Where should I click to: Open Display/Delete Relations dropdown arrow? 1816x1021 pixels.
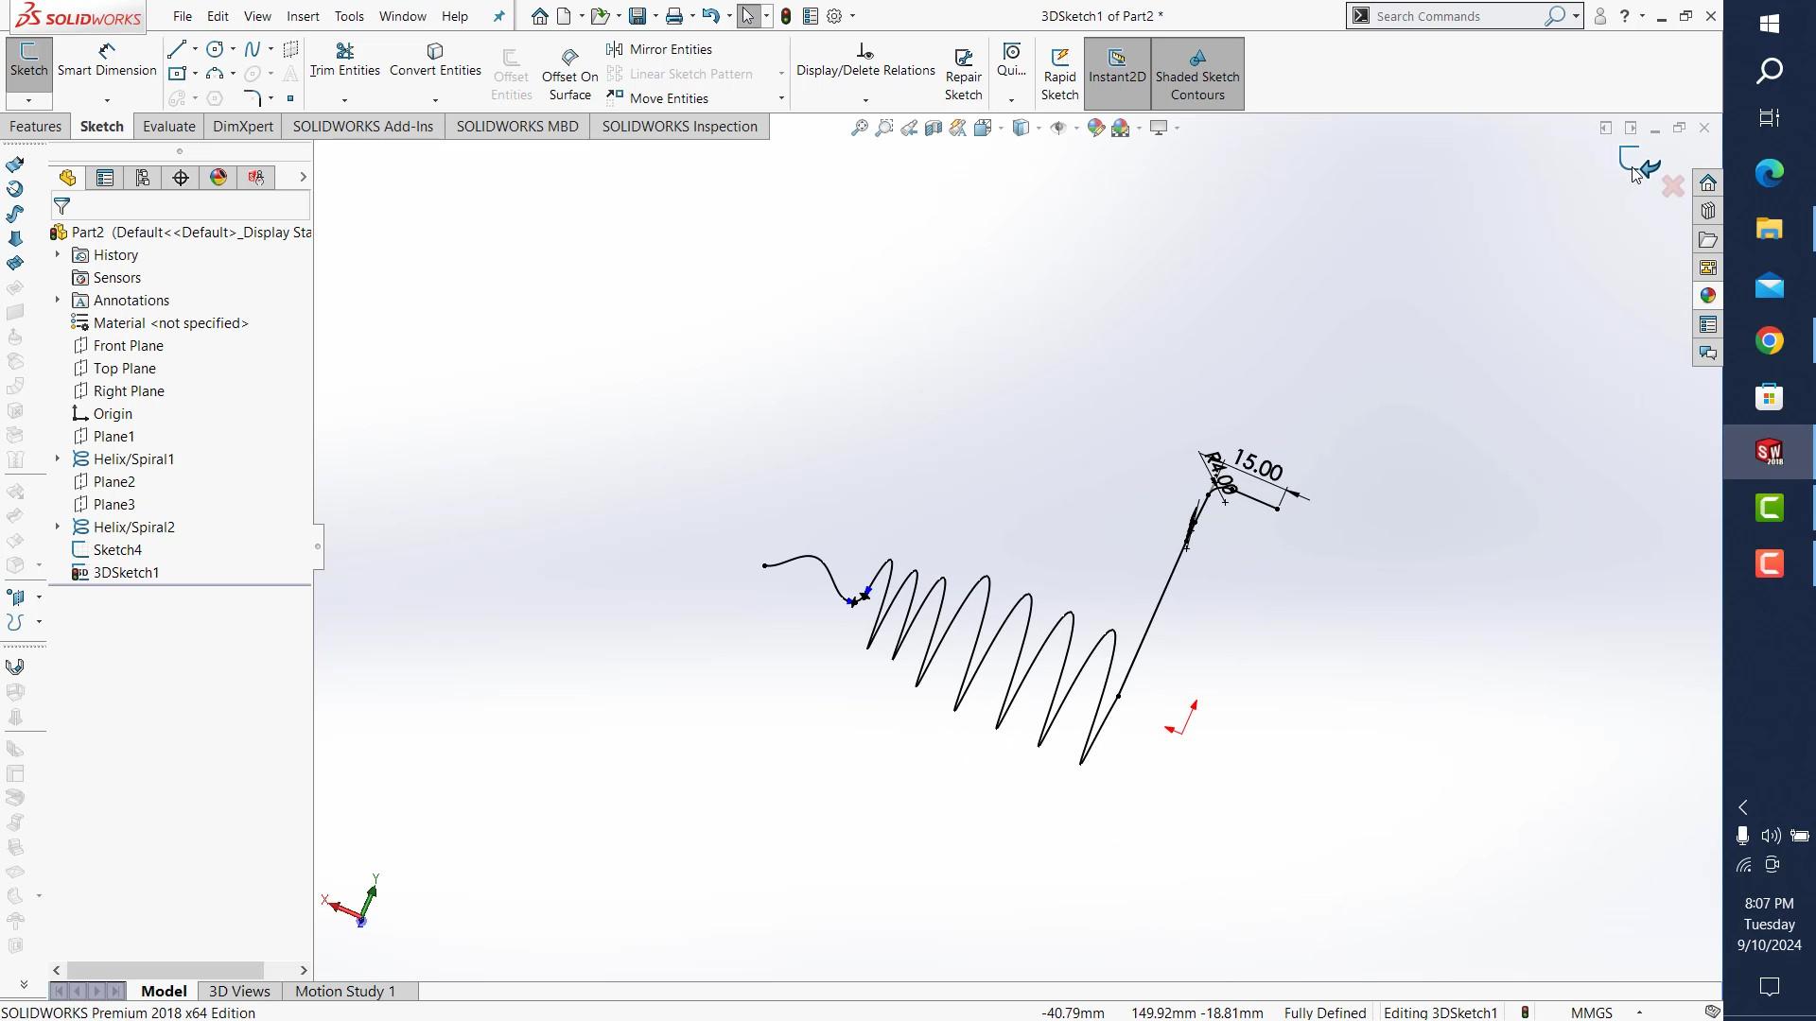click(x=865, y=100)
